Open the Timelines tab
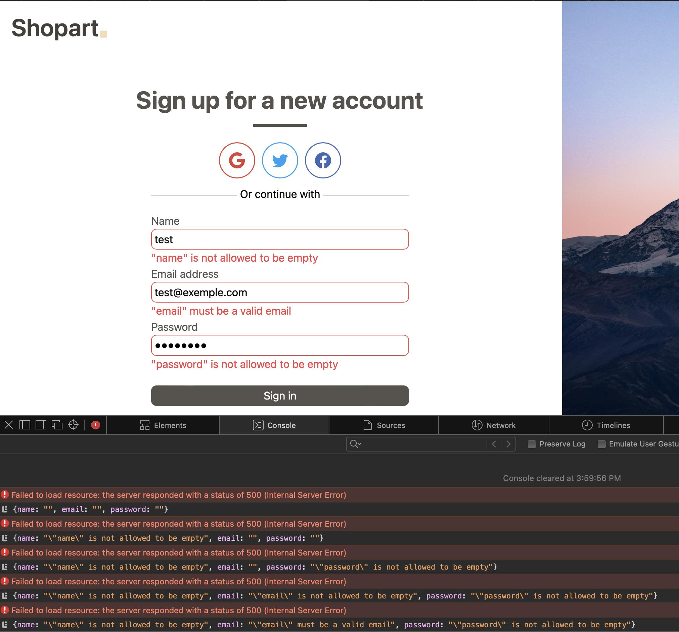679x632 pixels. [606, 425]
